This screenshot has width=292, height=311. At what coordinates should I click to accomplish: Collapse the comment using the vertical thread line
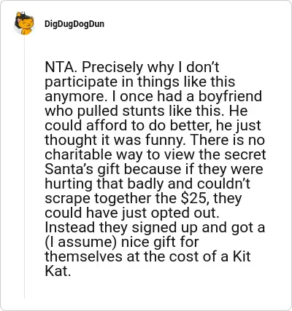coord(24,168)
